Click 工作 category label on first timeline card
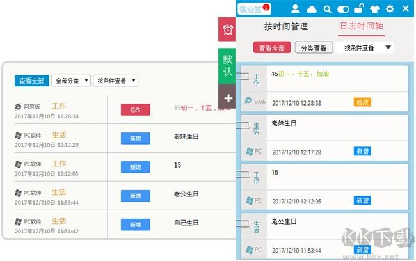The image size is (416, 261). (x=256, y=79)
